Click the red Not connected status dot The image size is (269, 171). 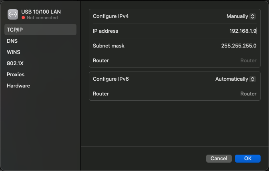pyautogui.click(x=24, y=18)
